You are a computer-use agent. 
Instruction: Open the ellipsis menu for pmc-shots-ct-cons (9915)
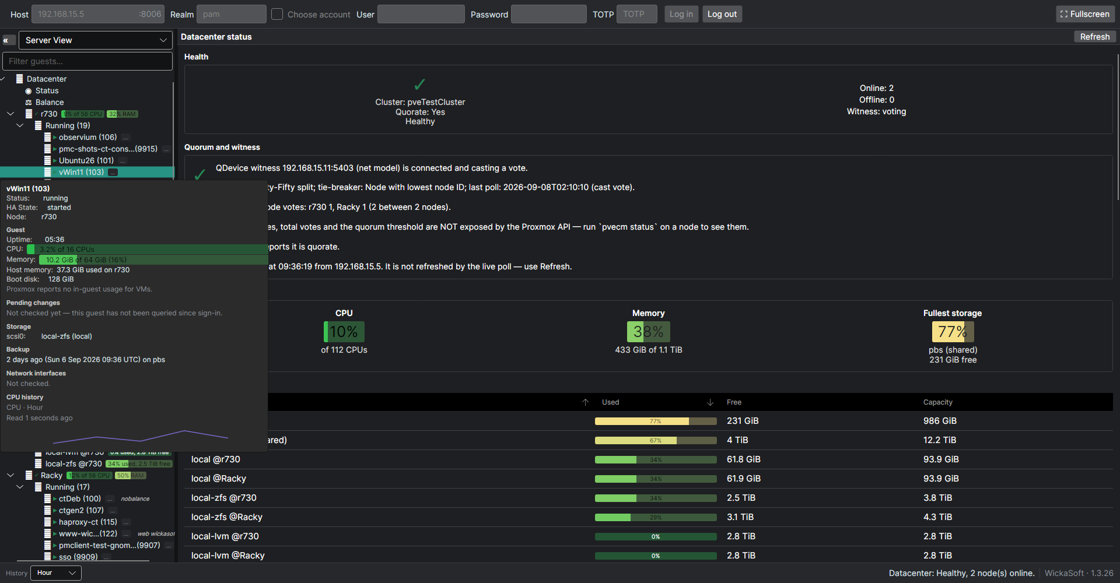166,149
